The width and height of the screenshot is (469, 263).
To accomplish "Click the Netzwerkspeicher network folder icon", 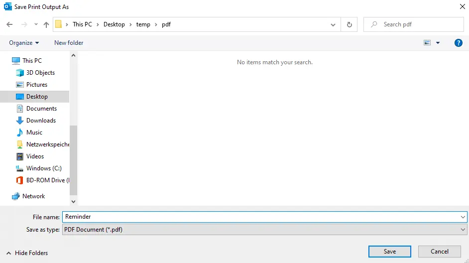I will pyautogui.click(x=20, y=144).
